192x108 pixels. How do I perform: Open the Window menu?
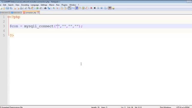coord(73,5)
